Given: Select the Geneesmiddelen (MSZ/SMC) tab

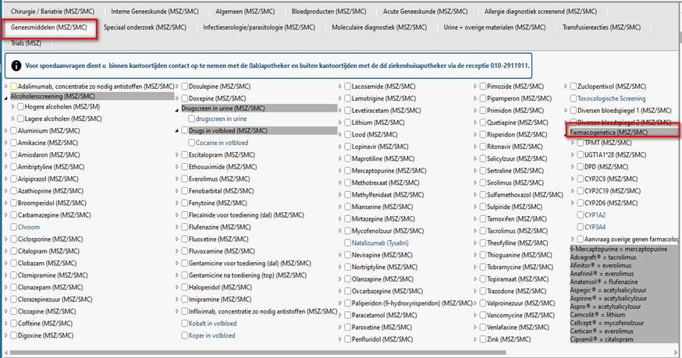Looking at the screenshot, I should [50, 28].
